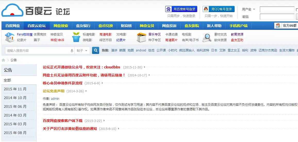Click the username input field
This screenshot has width=298, height=142.
tap(277, 10)
